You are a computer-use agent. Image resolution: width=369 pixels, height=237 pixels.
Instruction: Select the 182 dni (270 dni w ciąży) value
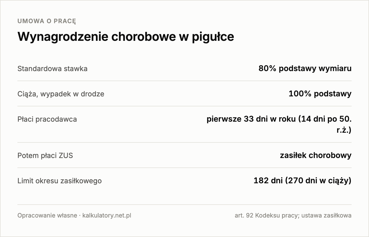pyautogui.click(x=303, y=181)
